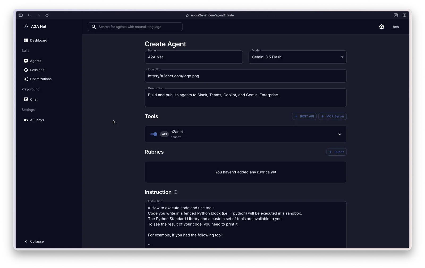425x268 pixels.
Task: Click the Settings sidebar section label
Action: tap(28, 110)
